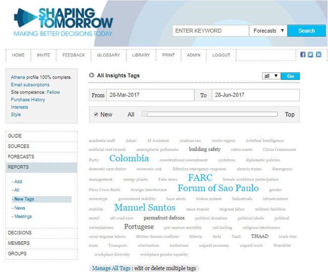Click the Forum of Sao Paulo tag
The height and width of the screenshot is (272, 328).
[x=218, y=188]
